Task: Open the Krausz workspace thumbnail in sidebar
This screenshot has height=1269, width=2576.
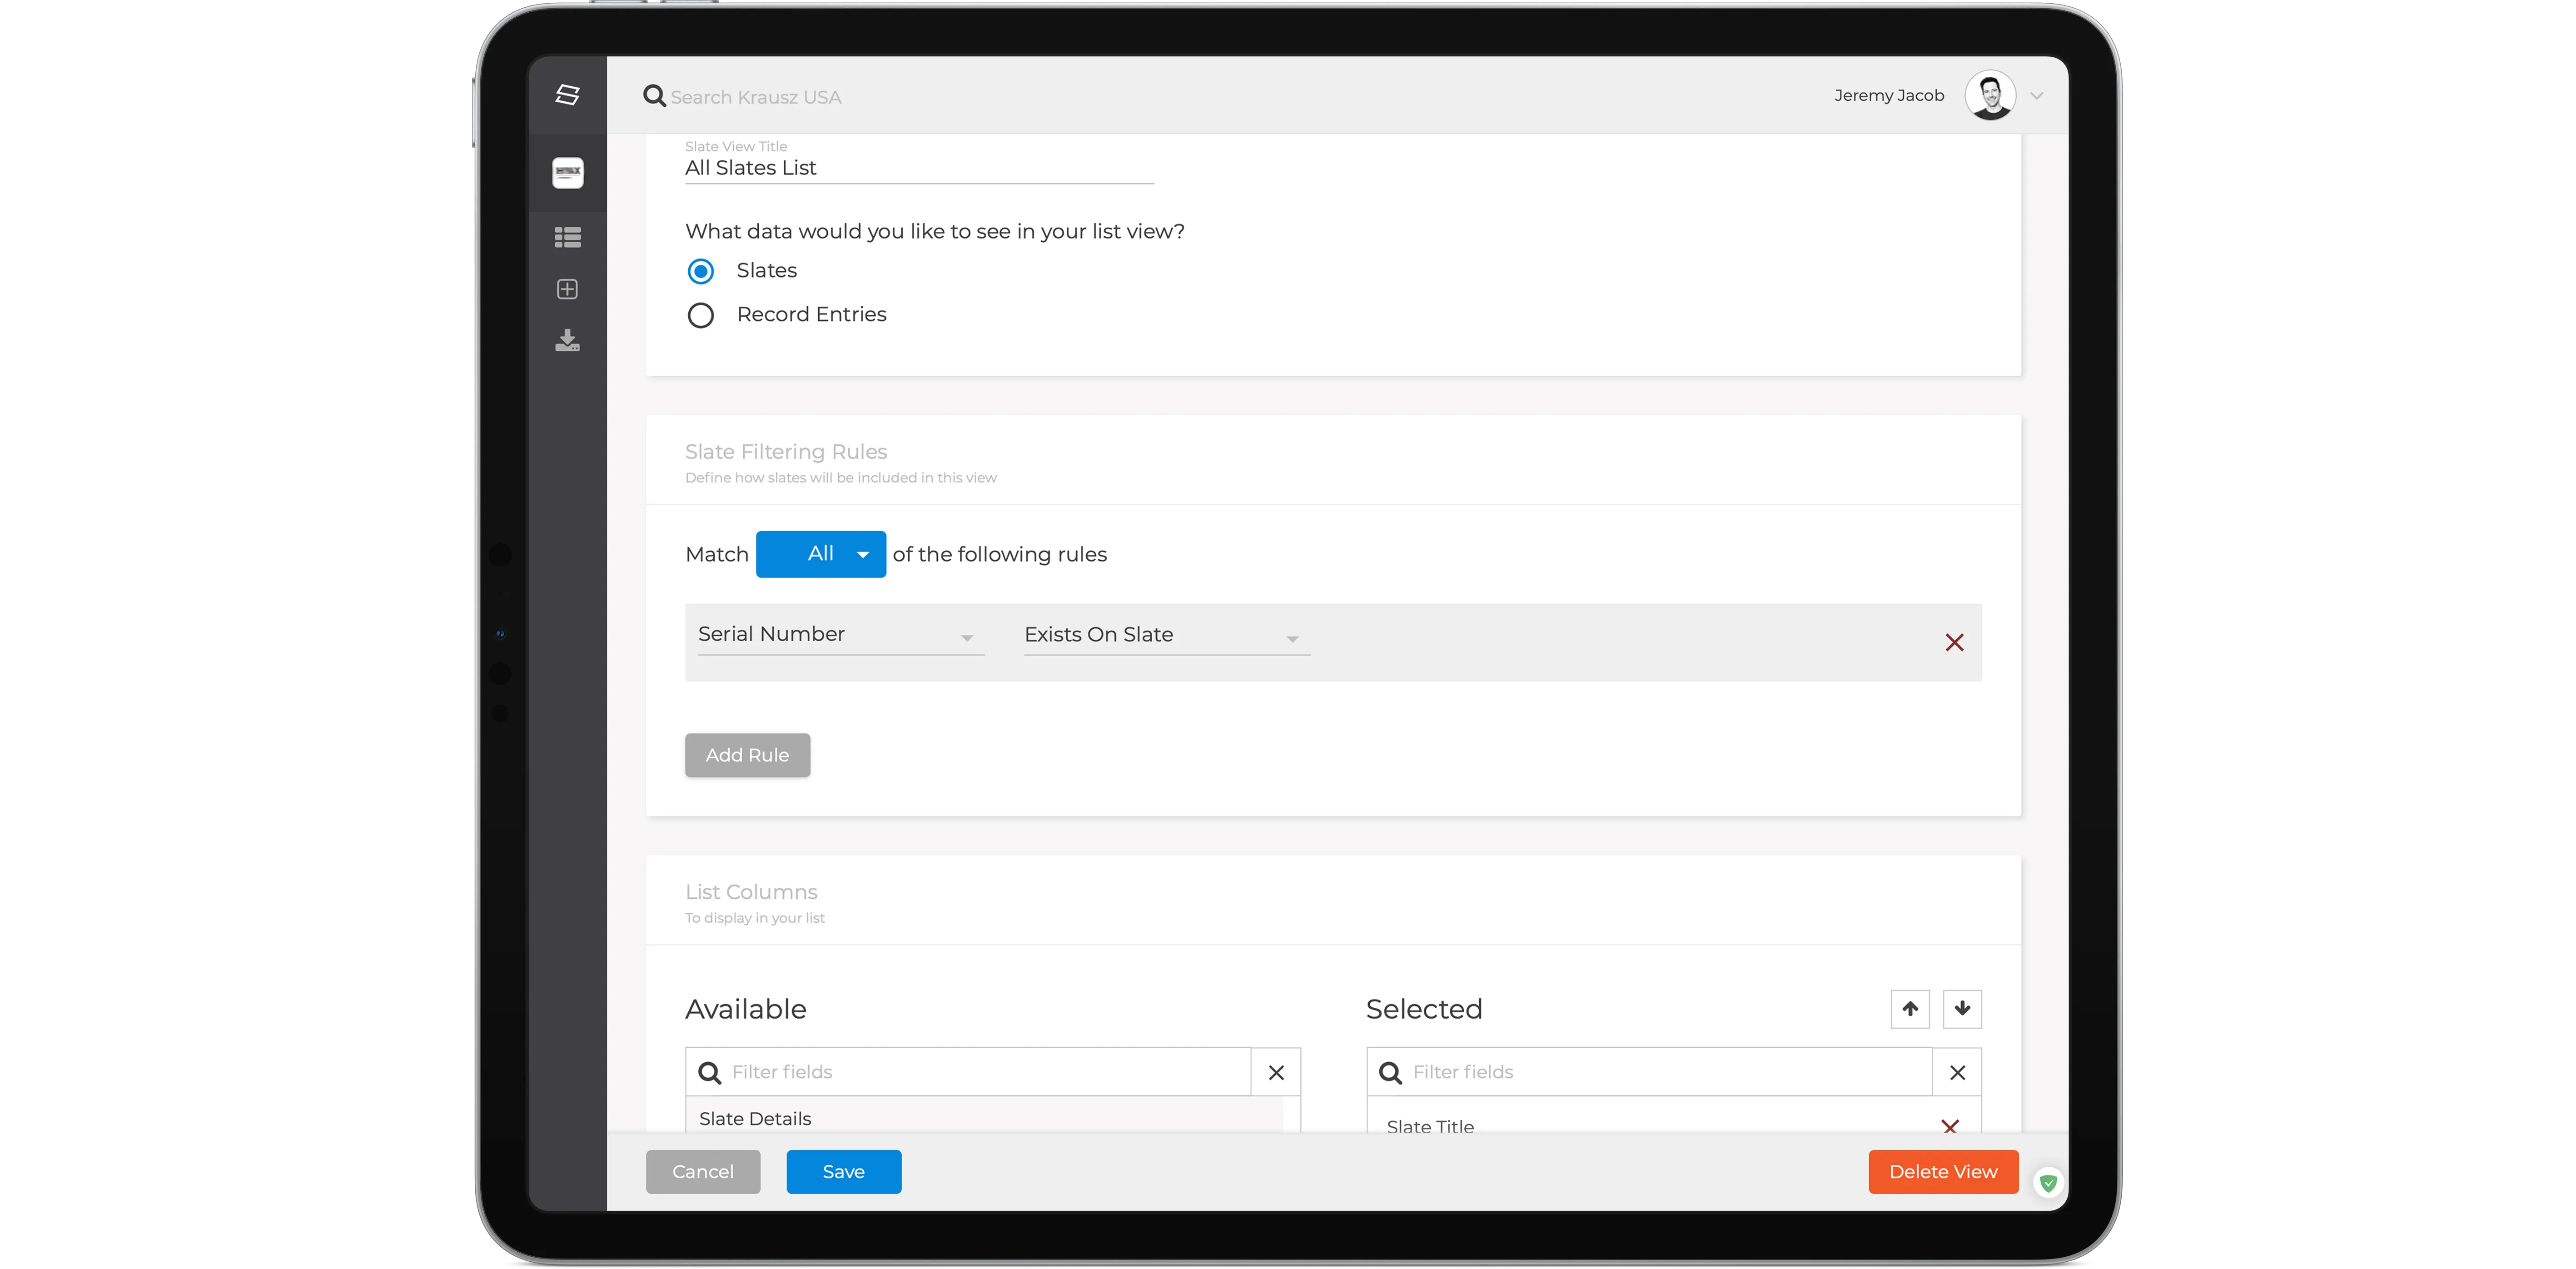Action: point(567,172)
